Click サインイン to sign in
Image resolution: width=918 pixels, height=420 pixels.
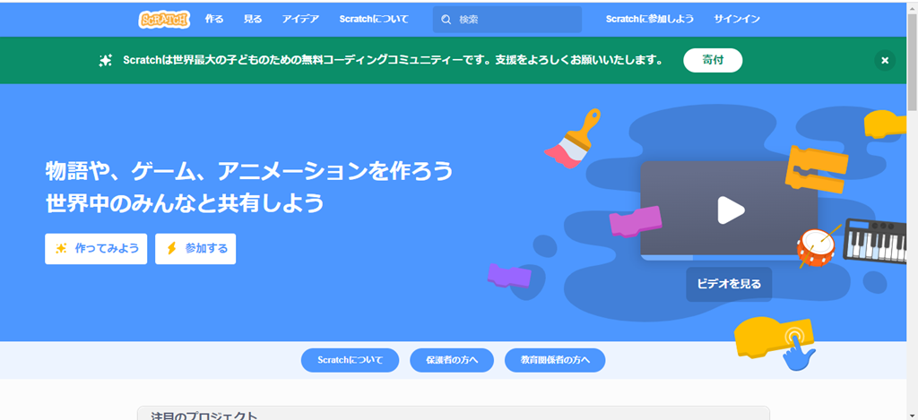(737, 20)
